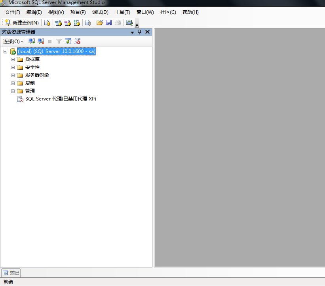Image resolution: width=325 pixels, height=286 pixels.
Task: Select SQL Server 代理(已禁用代理 XP) item
Action: (x=61, y=99)
